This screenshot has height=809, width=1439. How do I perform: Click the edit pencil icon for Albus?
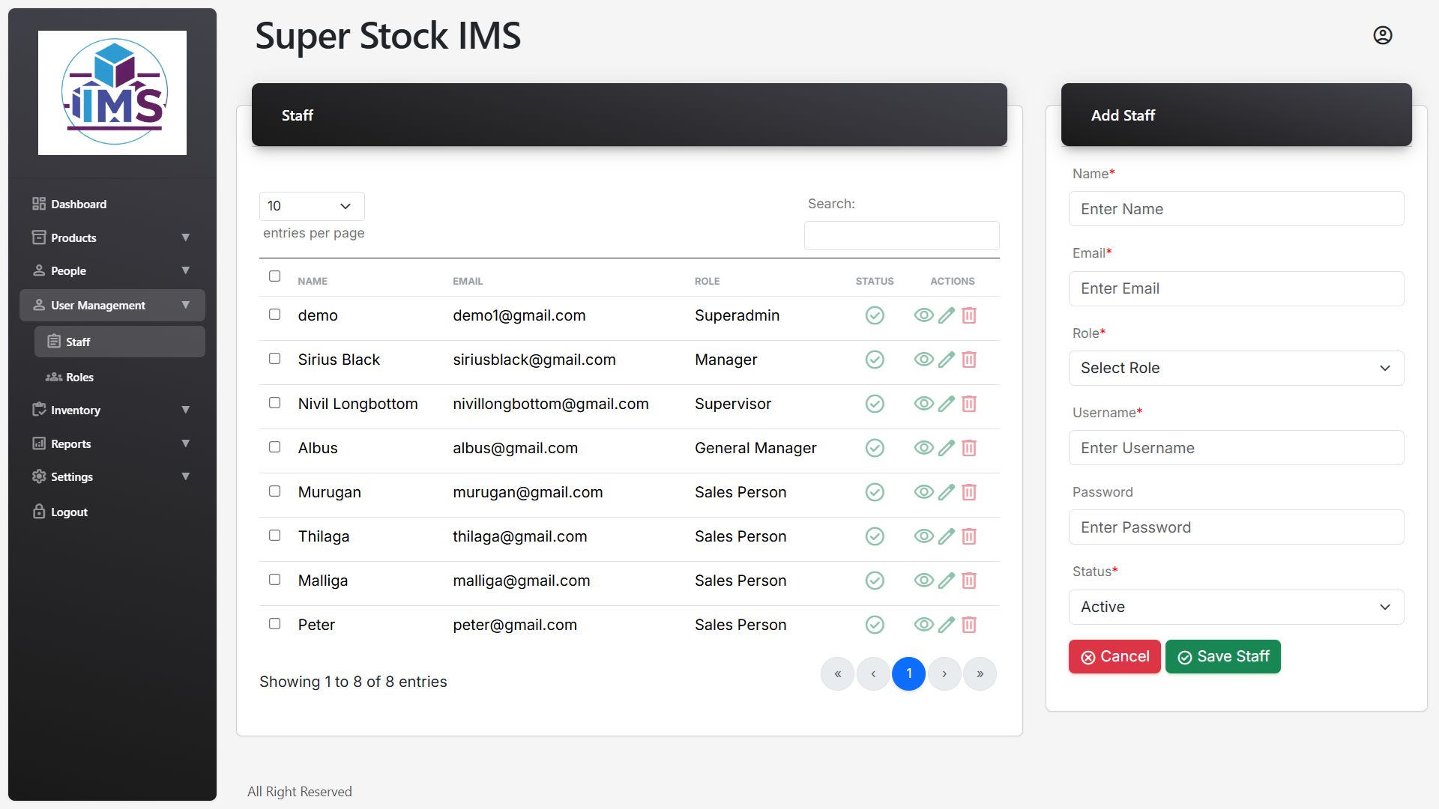(x=947, y=448)
